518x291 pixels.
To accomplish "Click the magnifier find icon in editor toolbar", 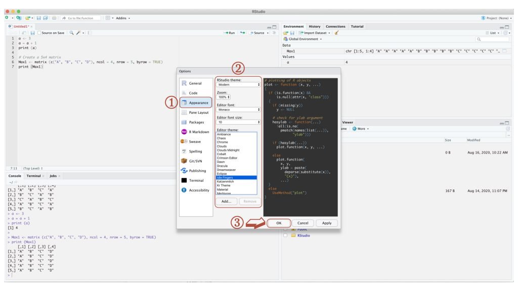I will point(72,33).
